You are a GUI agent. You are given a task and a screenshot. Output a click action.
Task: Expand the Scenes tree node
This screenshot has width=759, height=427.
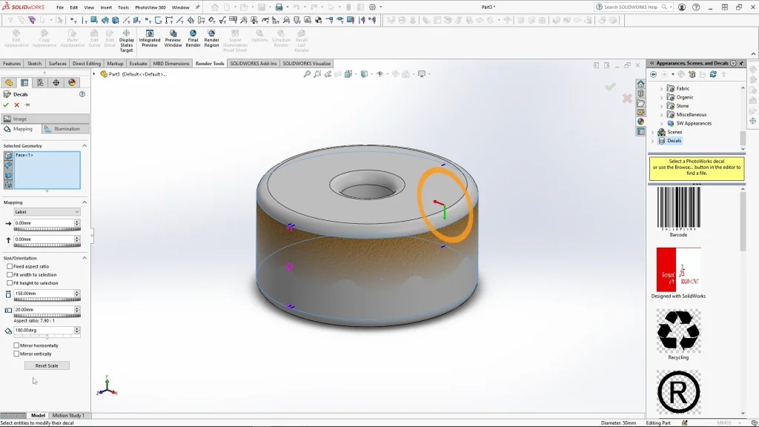click(x=653, y=132)
